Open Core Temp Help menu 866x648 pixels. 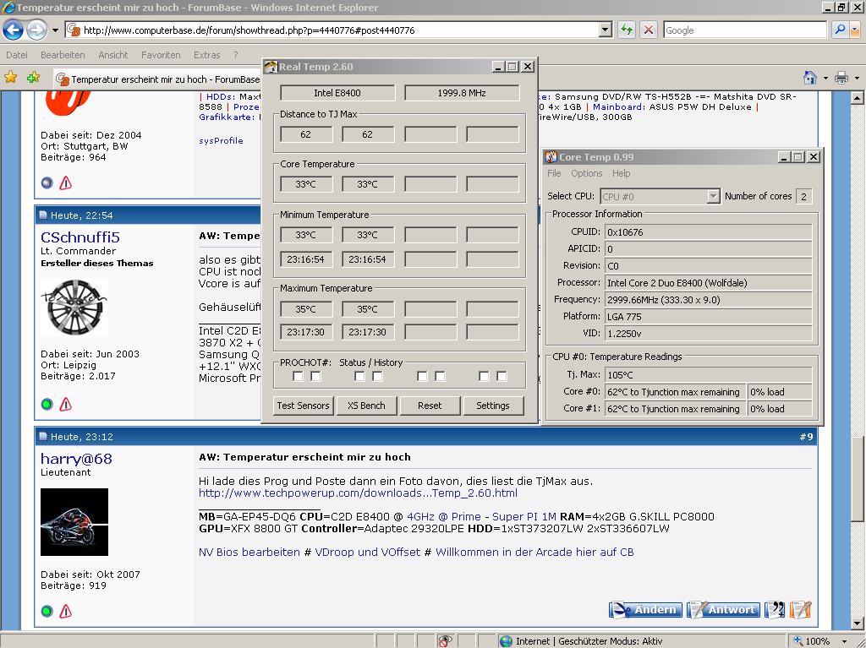tap(621, 173)
